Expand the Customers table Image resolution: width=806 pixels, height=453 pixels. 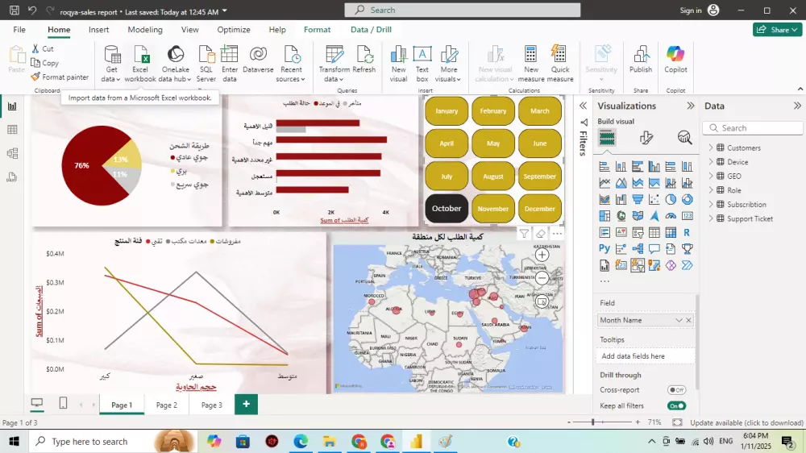coord(711,148)
